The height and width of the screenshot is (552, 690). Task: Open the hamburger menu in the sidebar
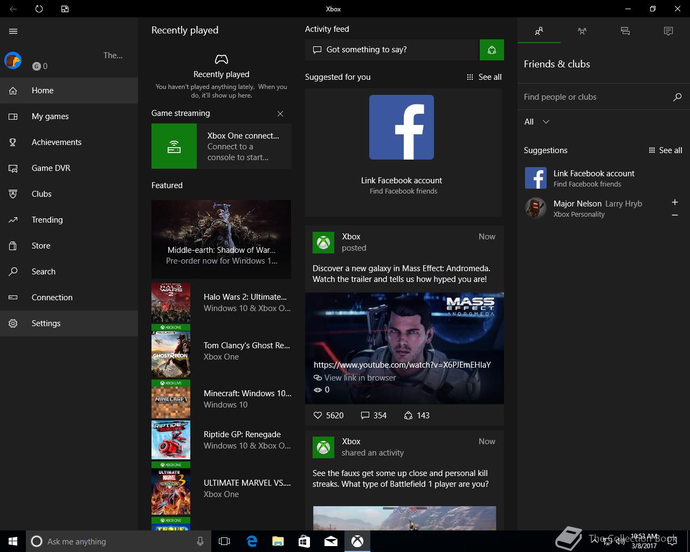point(13,31)
